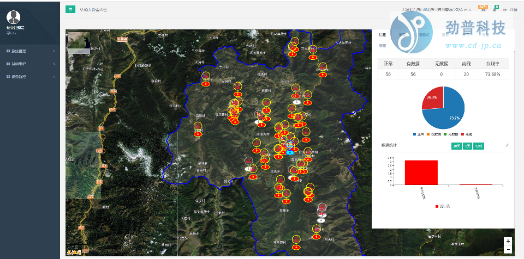Click the grid icon beside 设备监控
Screen dimensions: 524x259
tap(8, 77)
